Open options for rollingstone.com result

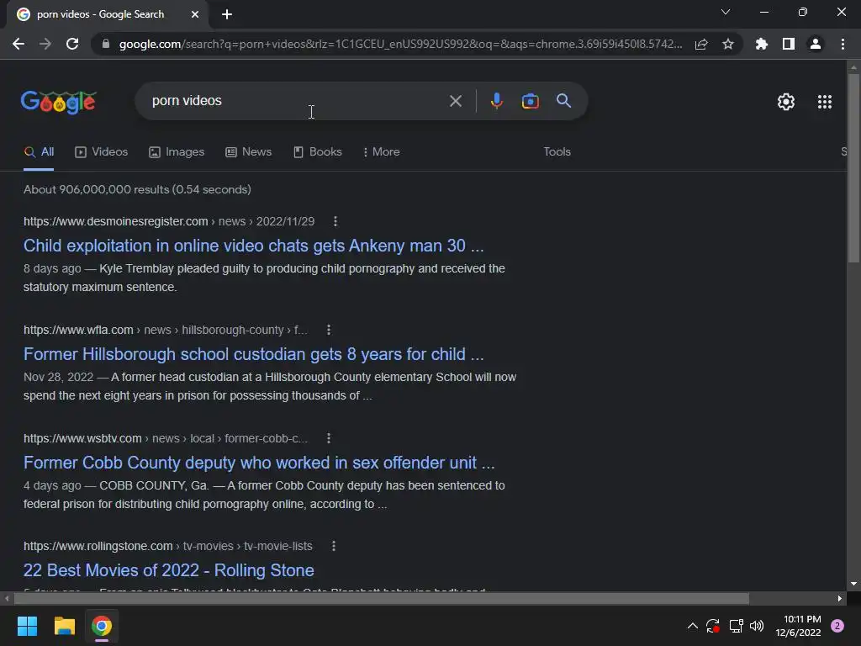[333, 546]
